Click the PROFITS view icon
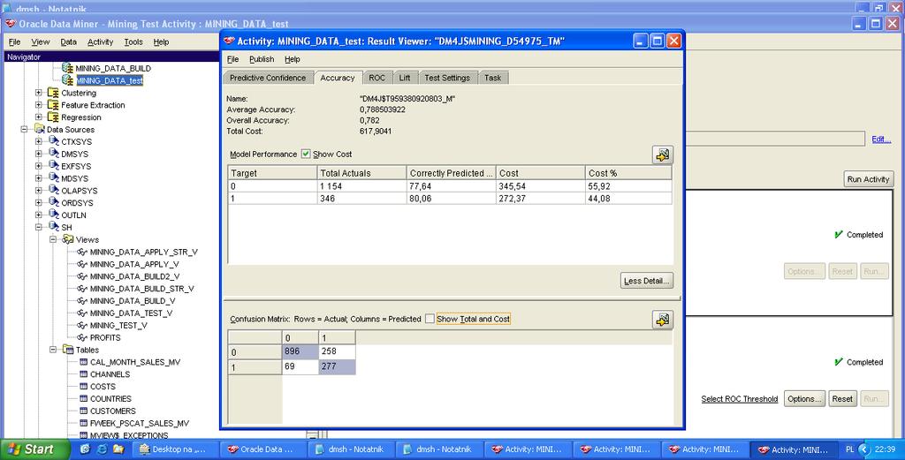 click(82, 337)
